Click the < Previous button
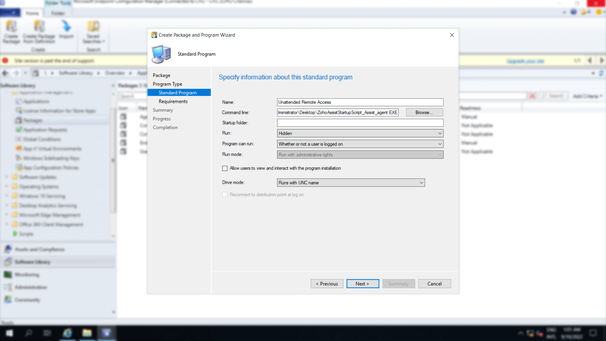 click(327, 284)
